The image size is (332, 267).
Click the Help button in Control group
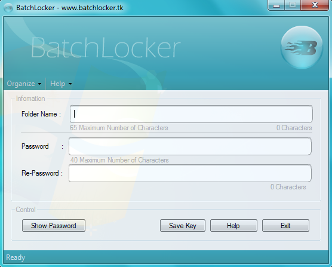(x=233, y=226)
